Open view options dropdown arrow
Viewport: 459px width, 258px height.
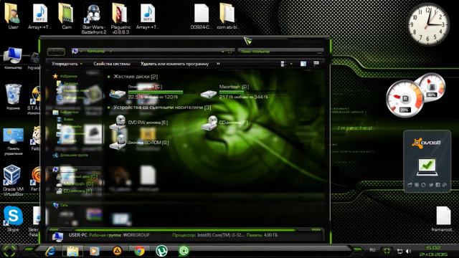coord(291,64)
